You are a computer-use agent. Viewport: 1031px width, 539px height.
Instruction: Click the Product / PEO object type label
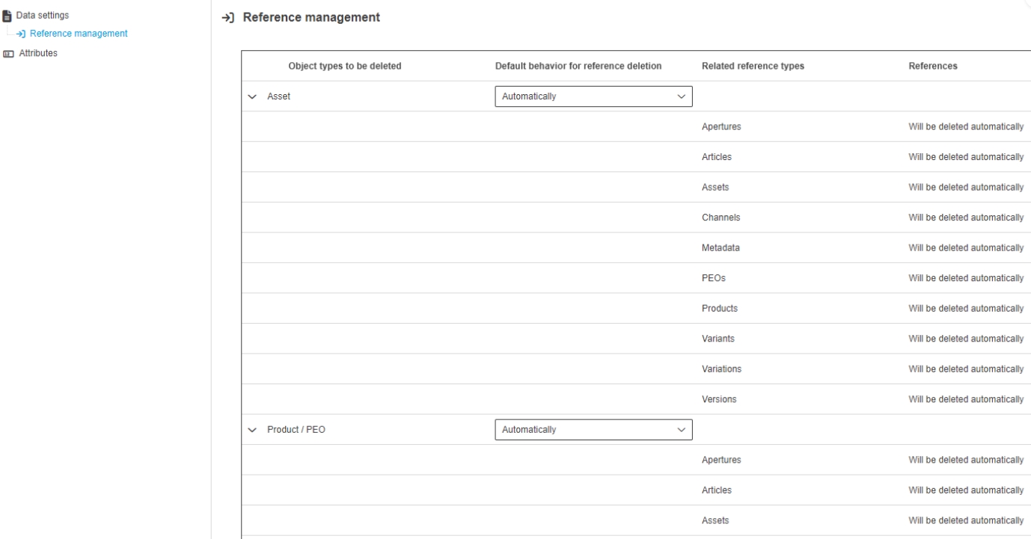296,430
